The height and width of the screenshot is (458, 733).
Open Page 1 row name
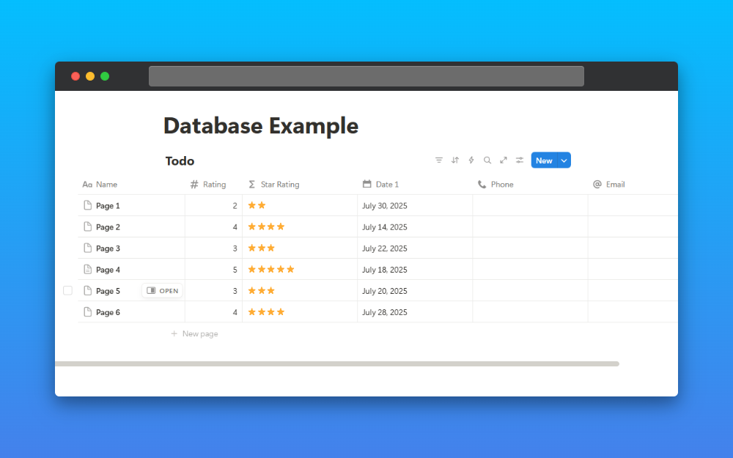(108, 206)
